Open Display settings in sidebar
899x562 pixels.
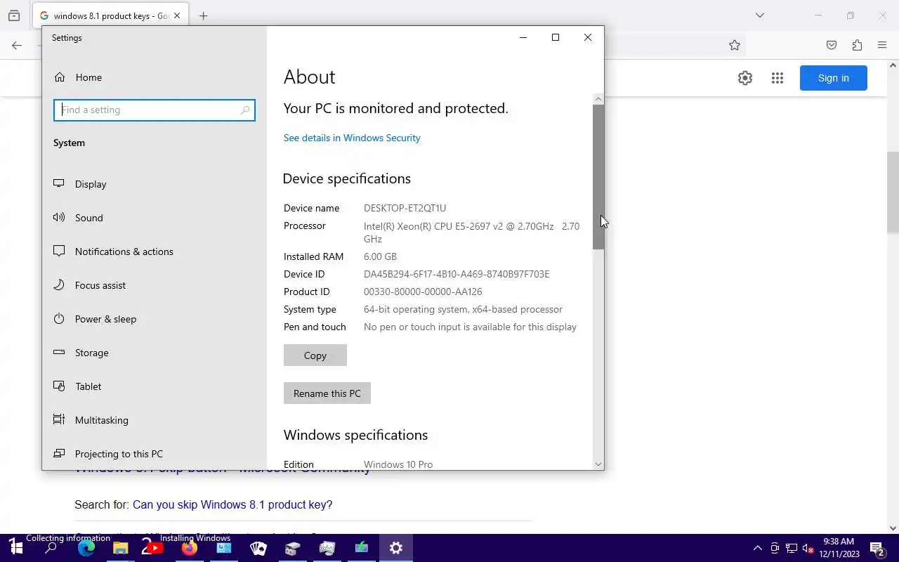[91, 184]
